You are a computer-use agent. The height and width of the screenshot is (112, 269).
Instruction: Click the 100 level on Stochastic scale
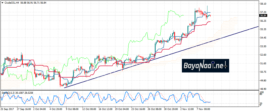[261, 92]
